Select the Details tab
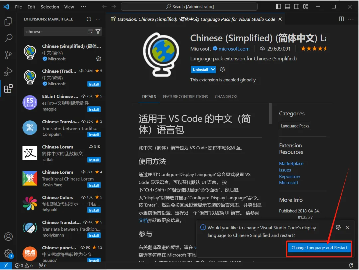Screen dimensions: 359x270 [x=149, y=97]
